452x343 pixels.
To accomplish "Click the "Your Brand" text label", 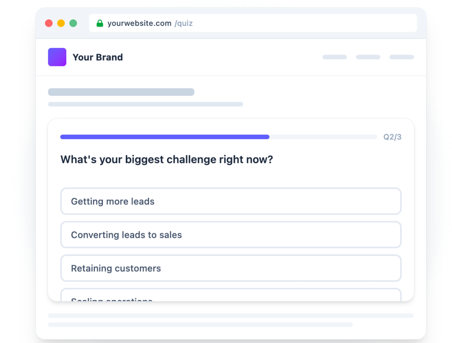I will 98,57.
